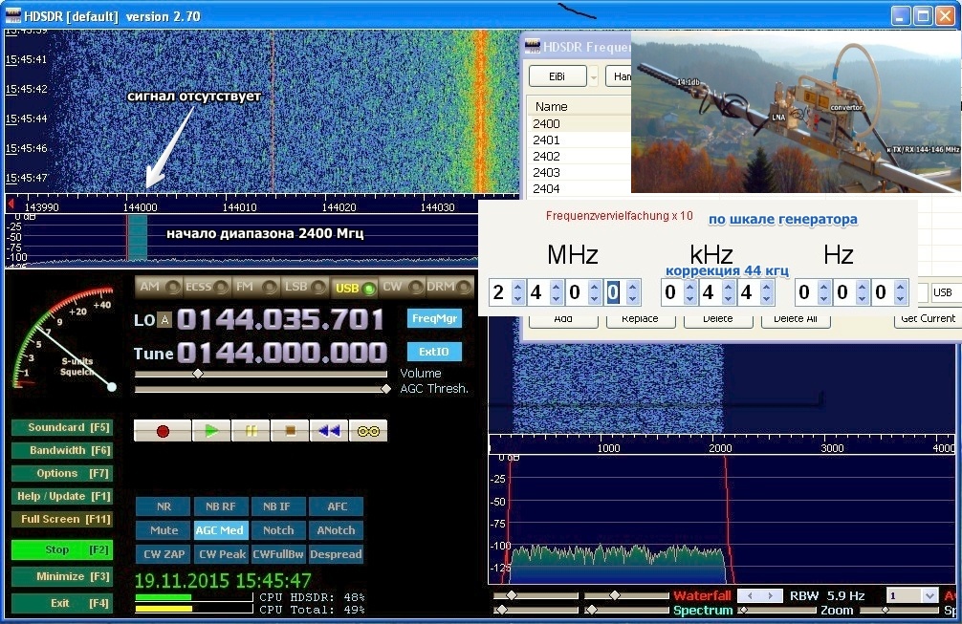
Task: Click the Get Current button
Action: (x=928, y=319)
